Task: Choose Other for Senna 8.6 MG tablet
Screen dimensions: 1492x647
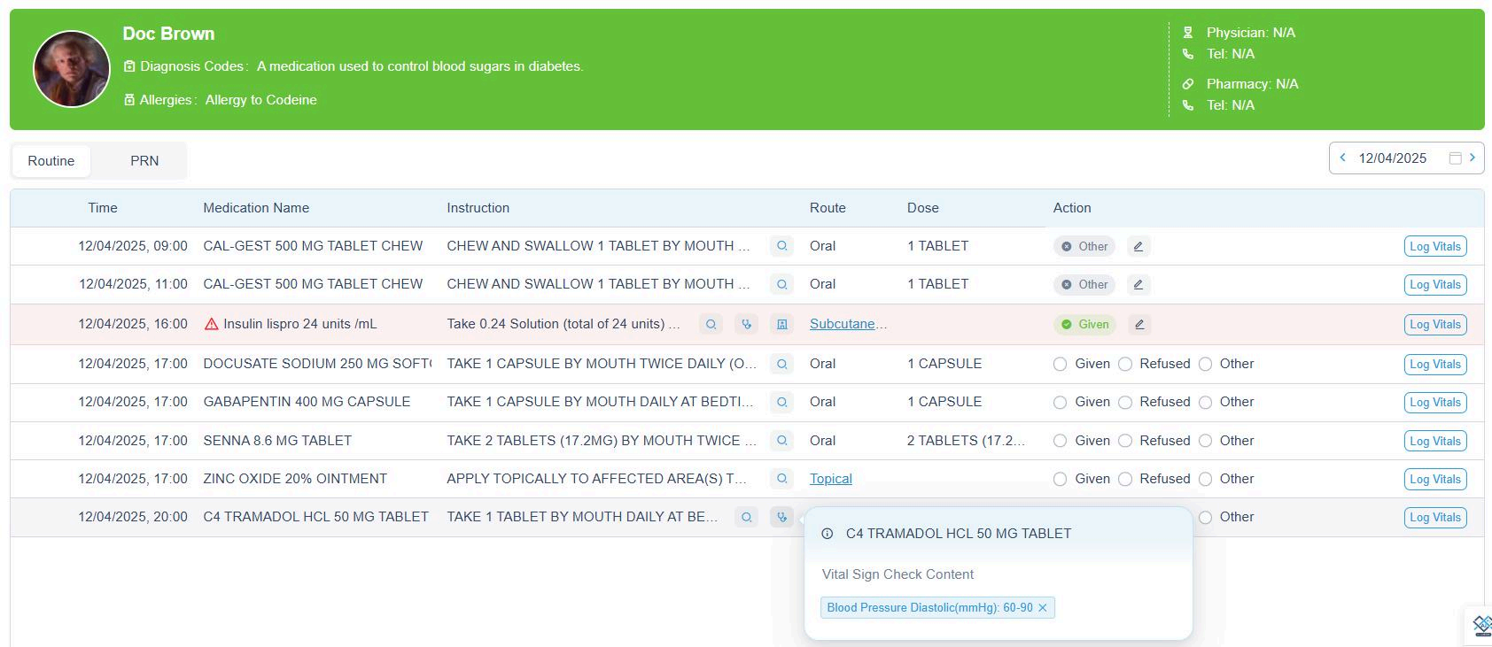Action: point(1206,441)
